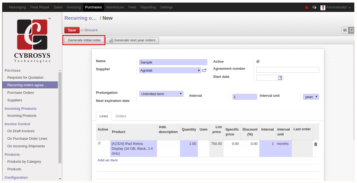Click the Add an item link
The height and width of the screenshot is (183, 357).
[107, 160]
